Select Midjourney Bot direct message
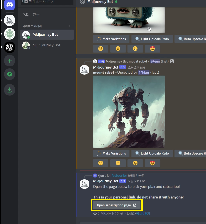This screenshot has width=206, height=224. pyautogui.click(x=47, y=35)
